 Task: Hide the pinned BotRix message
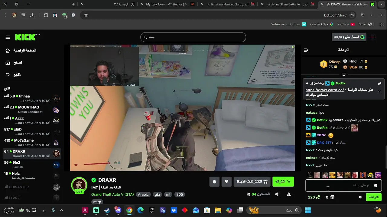[x=379, y=83]
